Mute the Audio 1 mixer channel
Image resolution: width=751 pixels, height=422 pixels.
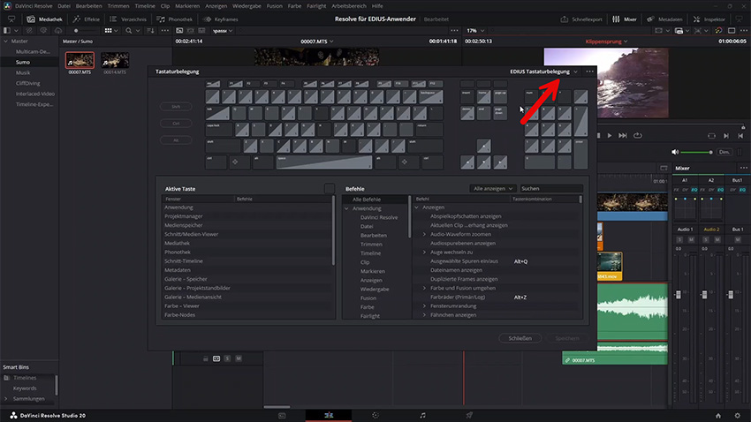tap(691, 239)
